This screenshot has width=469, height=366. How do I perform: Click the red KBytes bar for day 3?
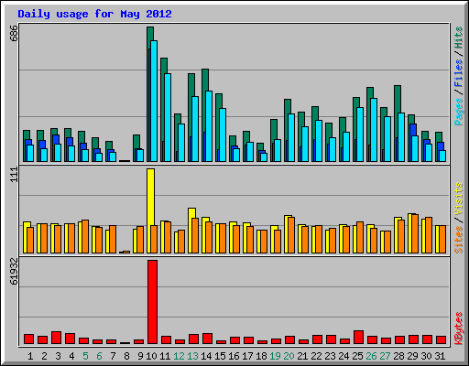tap(57, 338)
